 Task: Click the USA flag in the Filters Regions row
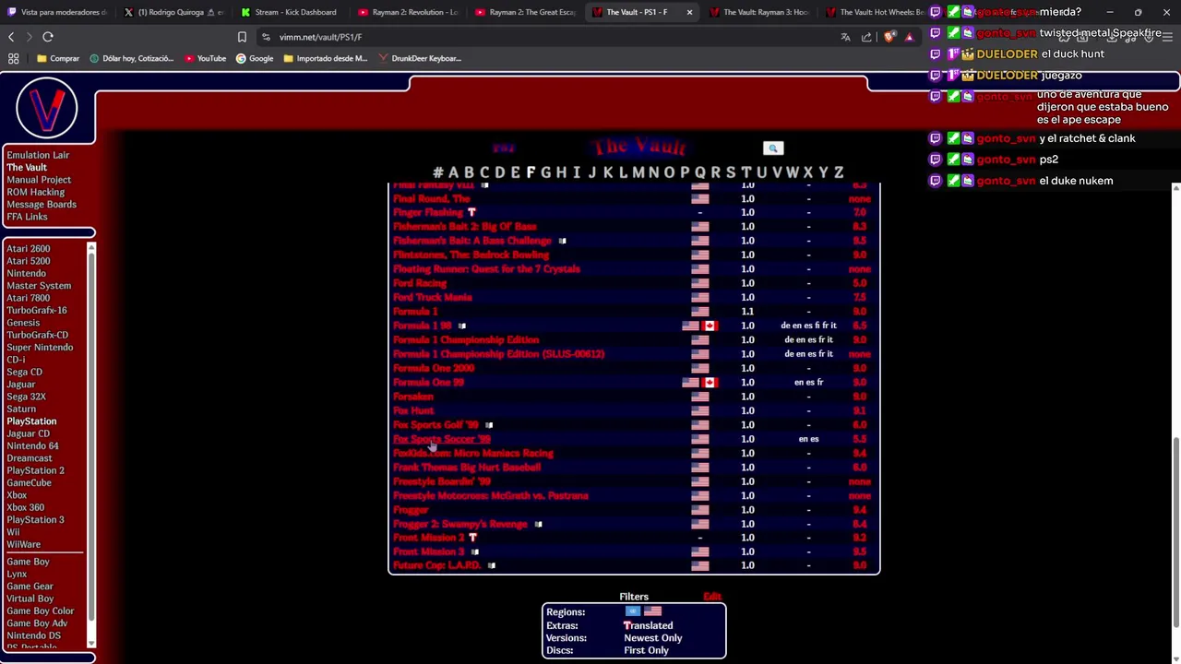652,611
